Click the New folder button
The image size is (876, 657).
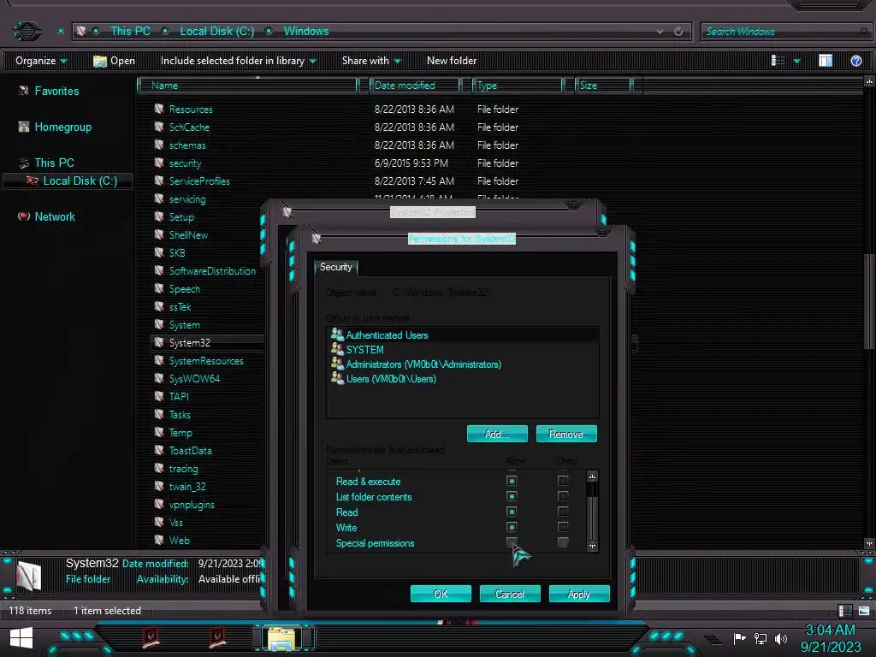click(x=452, y=61)
